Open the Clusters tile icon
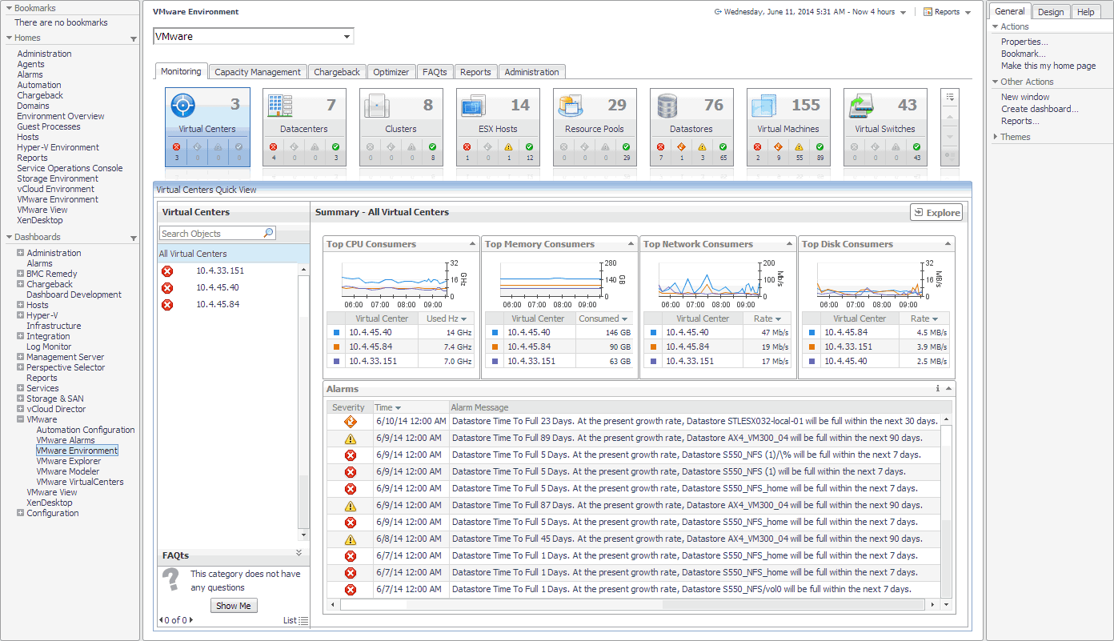Screen dimensions: 1114x641 point(377,106)
